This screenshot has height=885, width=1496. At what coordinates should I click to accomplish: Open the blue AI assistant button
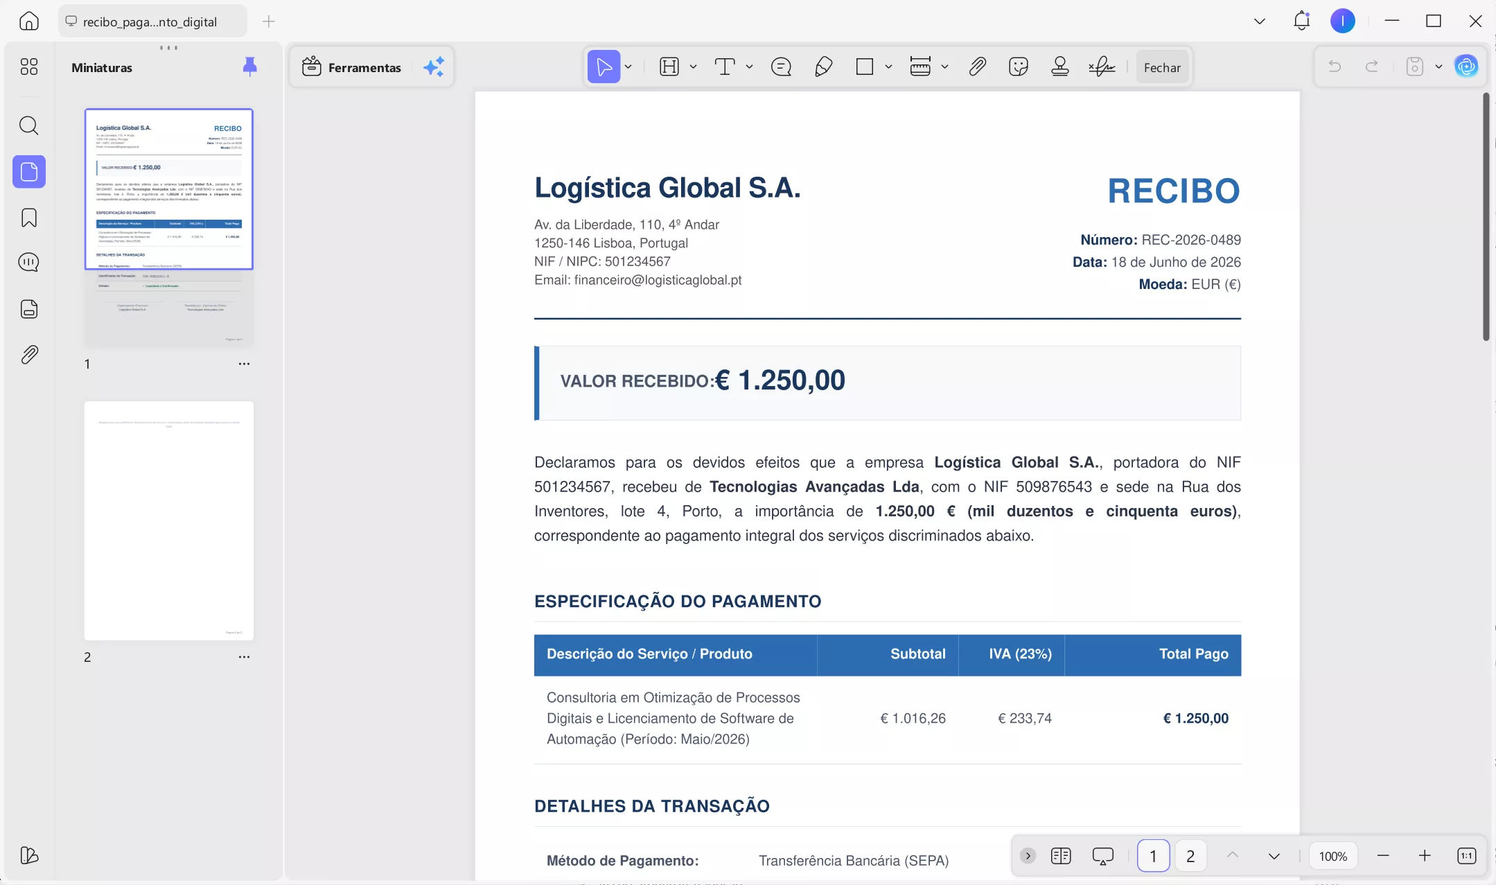(x=1466, y=67)
